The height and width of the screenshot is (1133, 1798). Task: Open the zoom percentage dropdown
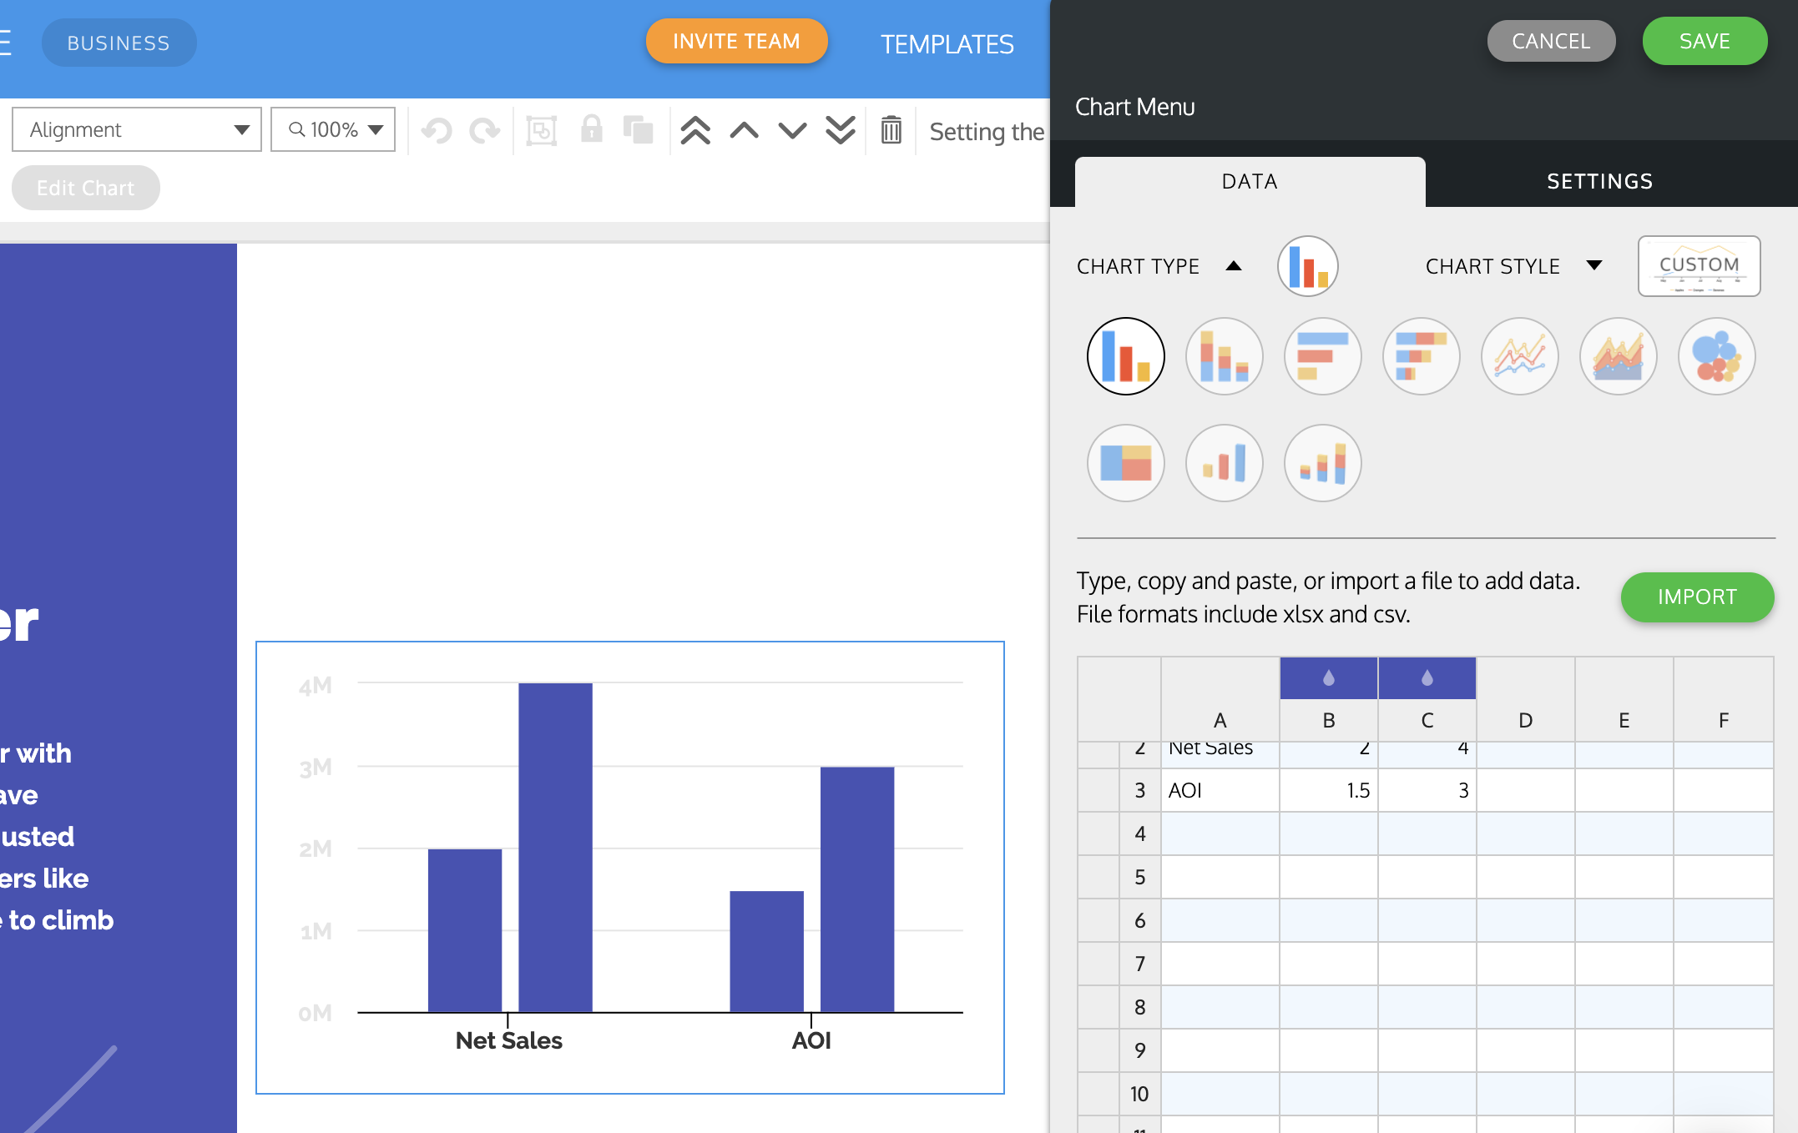333,129
